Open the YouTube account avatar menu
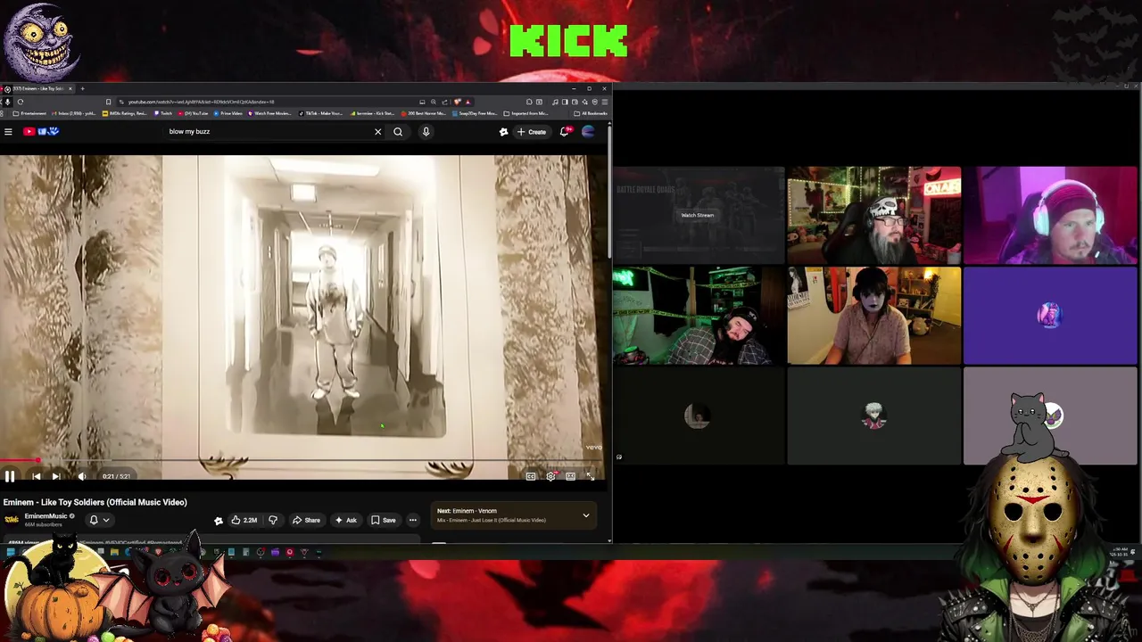 click(x=588, y=132)
